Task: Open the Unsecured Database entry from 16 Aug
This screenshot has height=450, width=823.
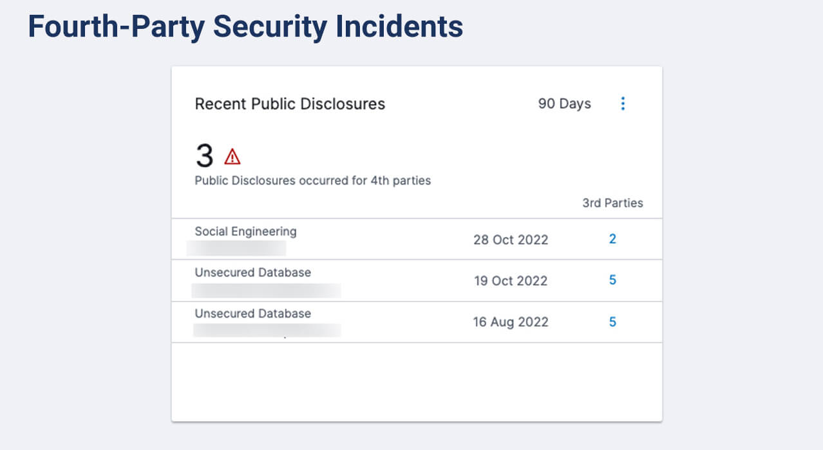Action: pos(252,314)
